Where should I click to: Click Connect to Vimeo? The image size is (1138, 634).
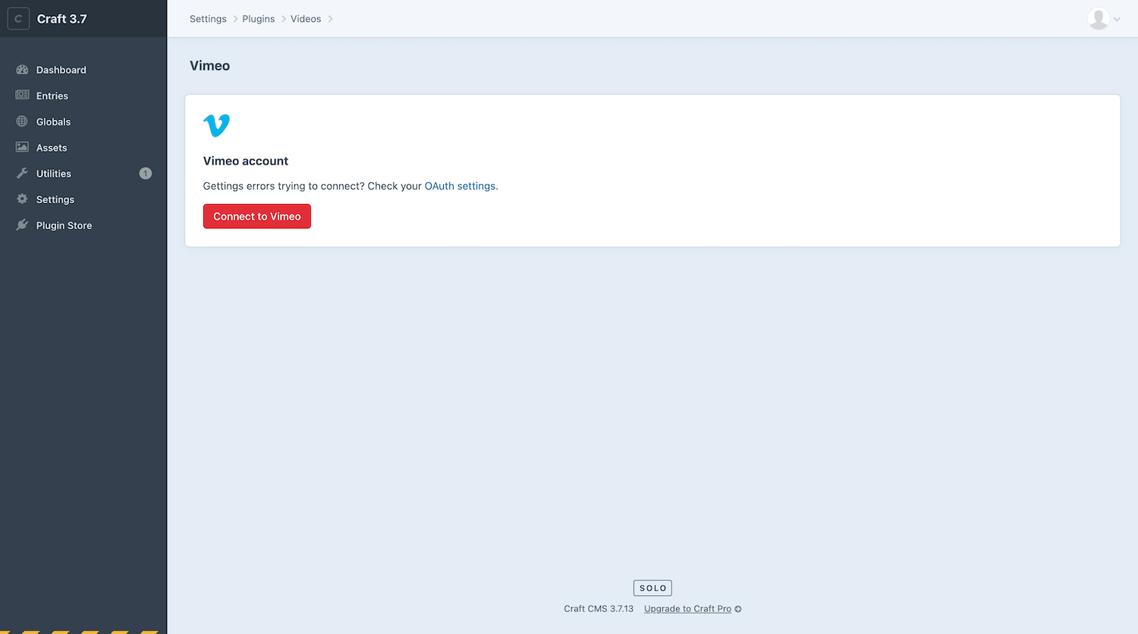point(256,216)
